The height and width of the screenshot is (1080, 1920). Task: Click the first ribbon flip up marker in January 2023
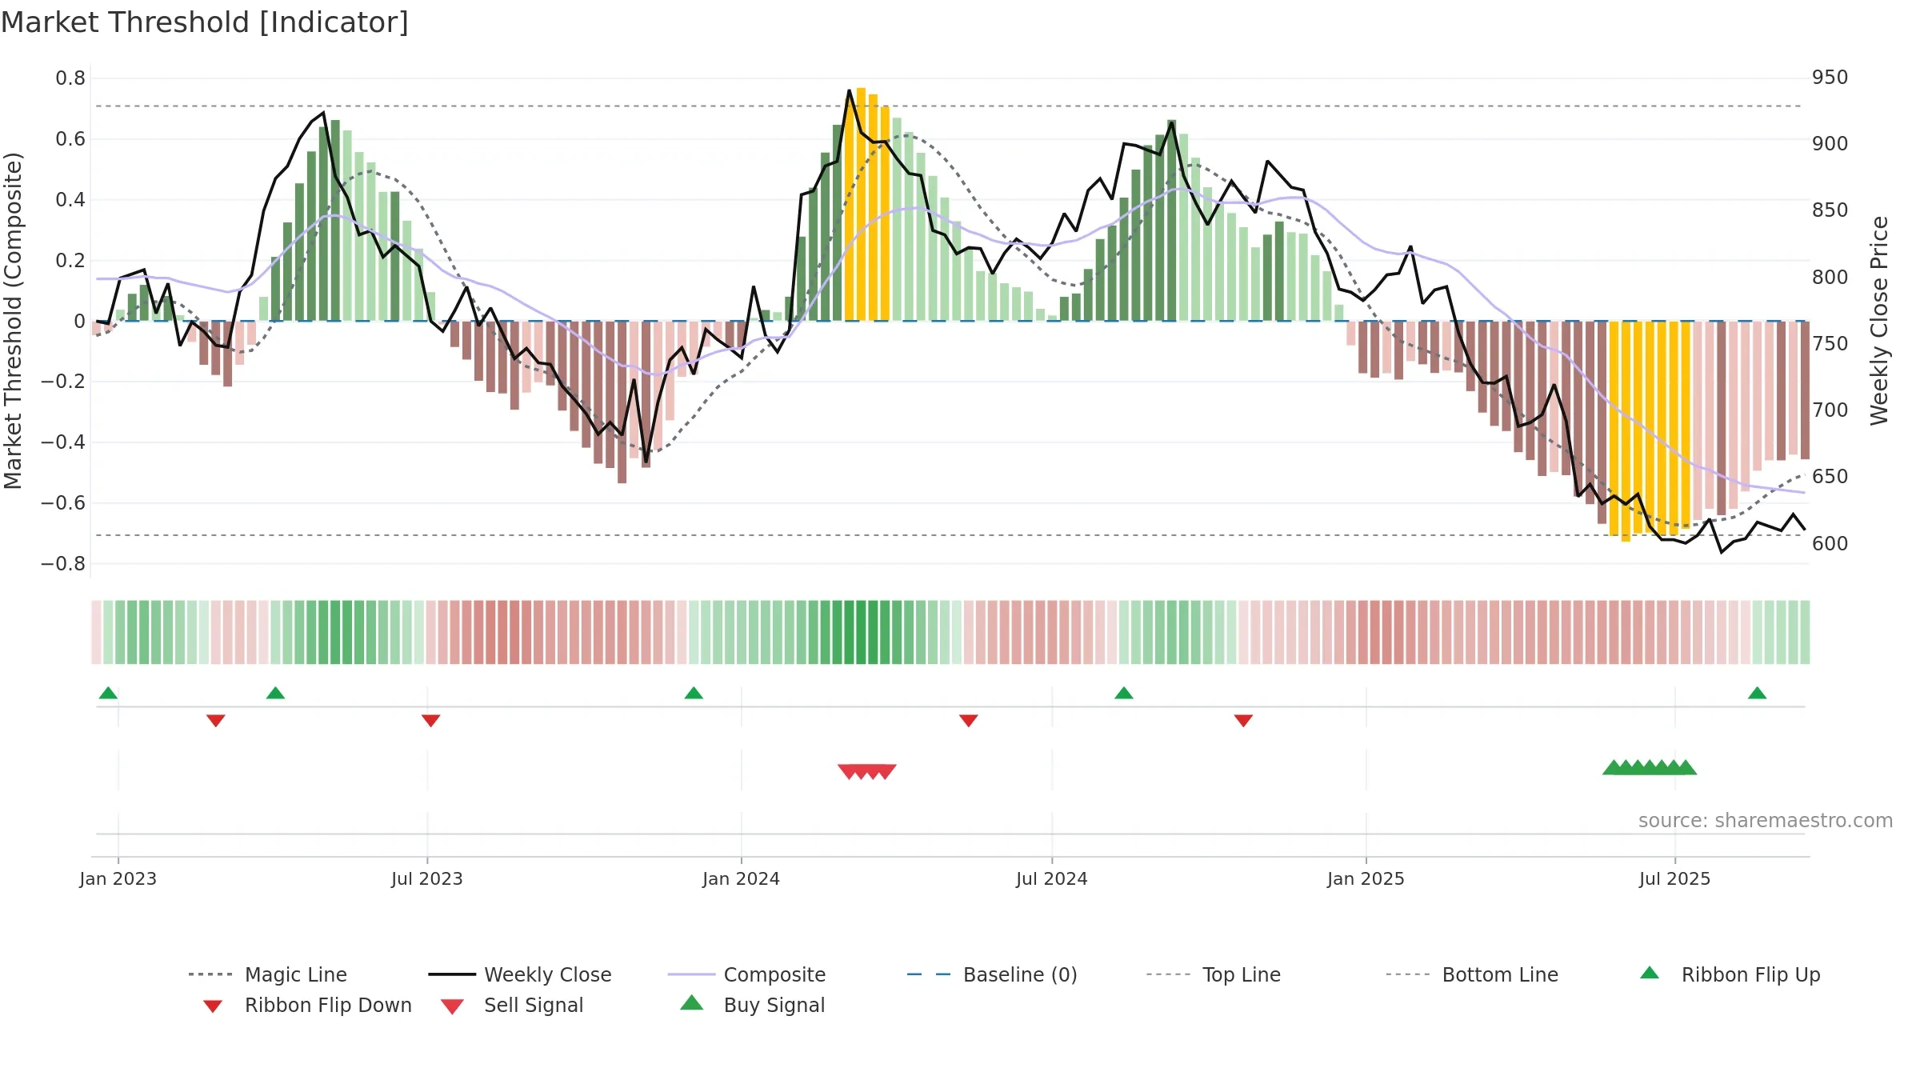[x=108, y=693]
